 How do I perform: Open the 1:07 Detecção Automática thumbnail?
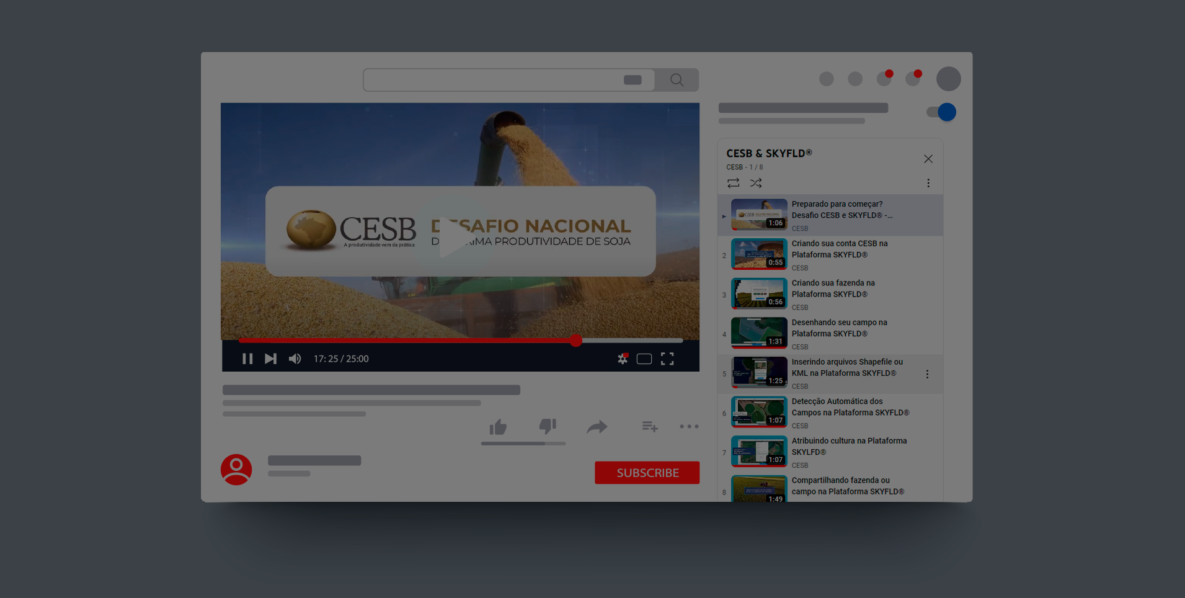click(x=759, y=412)
